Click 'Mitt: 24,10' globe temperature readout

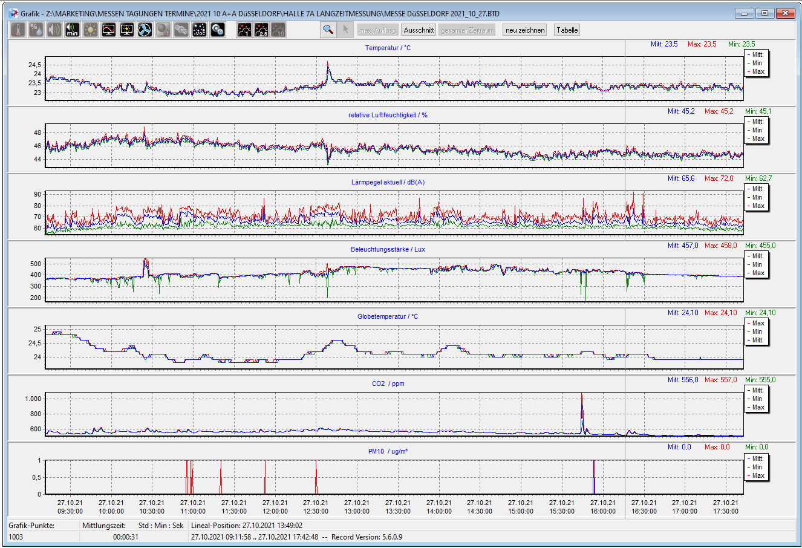tap(683, 313)
